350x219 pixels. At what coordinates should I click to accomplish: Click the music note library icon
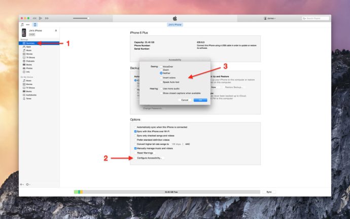22,24
